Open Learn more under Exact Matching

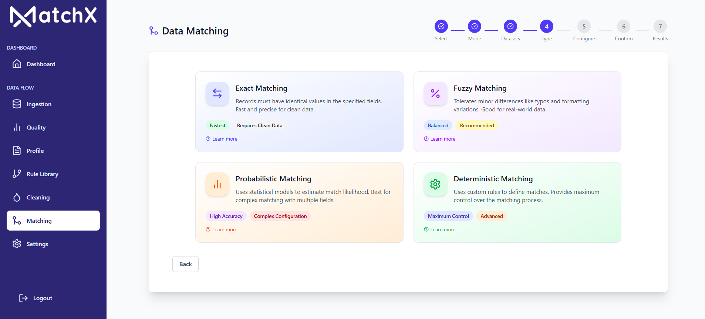click(x=222, y=139)
